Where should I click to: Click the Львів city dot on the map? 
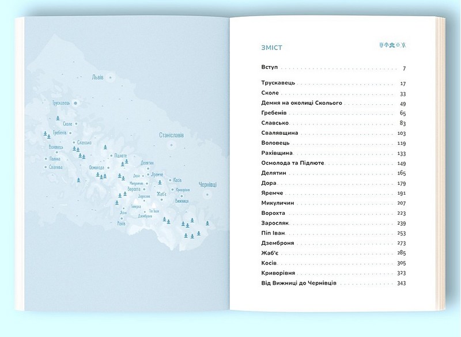pyautogui.click(x=109, y=77)
